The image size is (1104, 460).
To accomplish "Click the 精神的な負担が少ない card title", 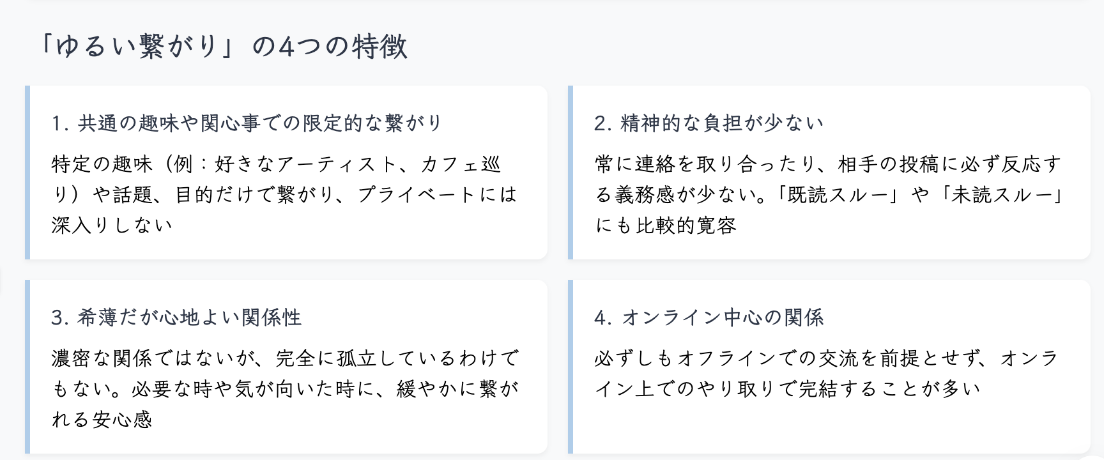I will (709, 123).
